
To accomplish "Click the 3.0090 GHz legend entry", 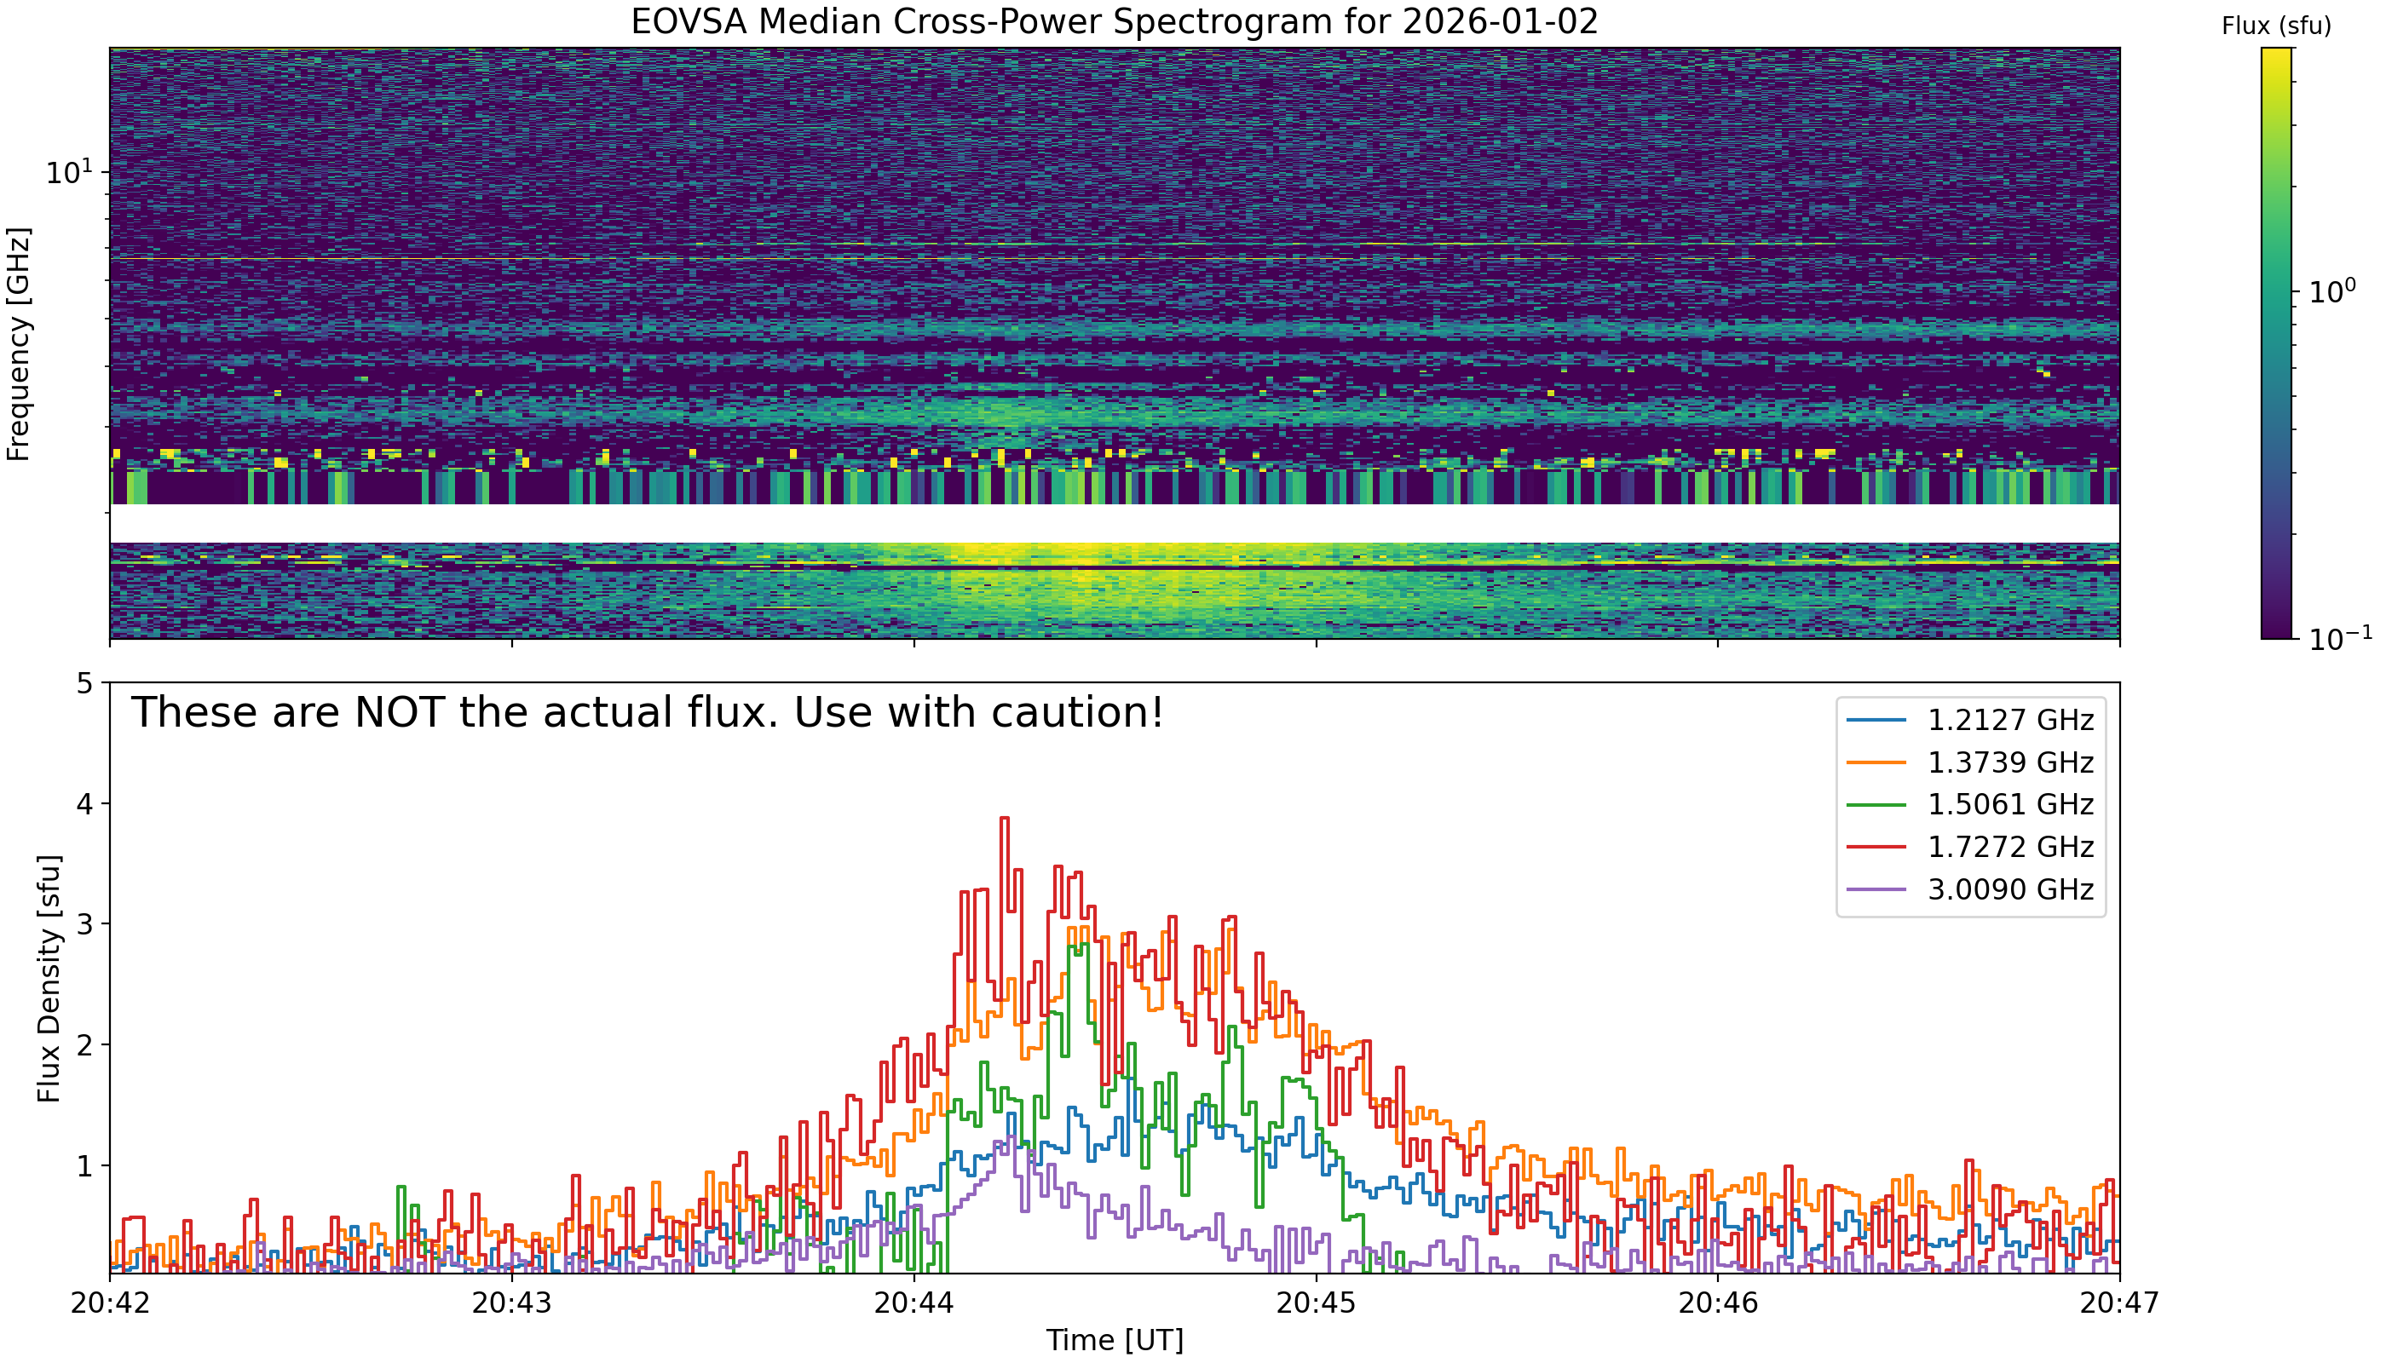I will 1970,889.
